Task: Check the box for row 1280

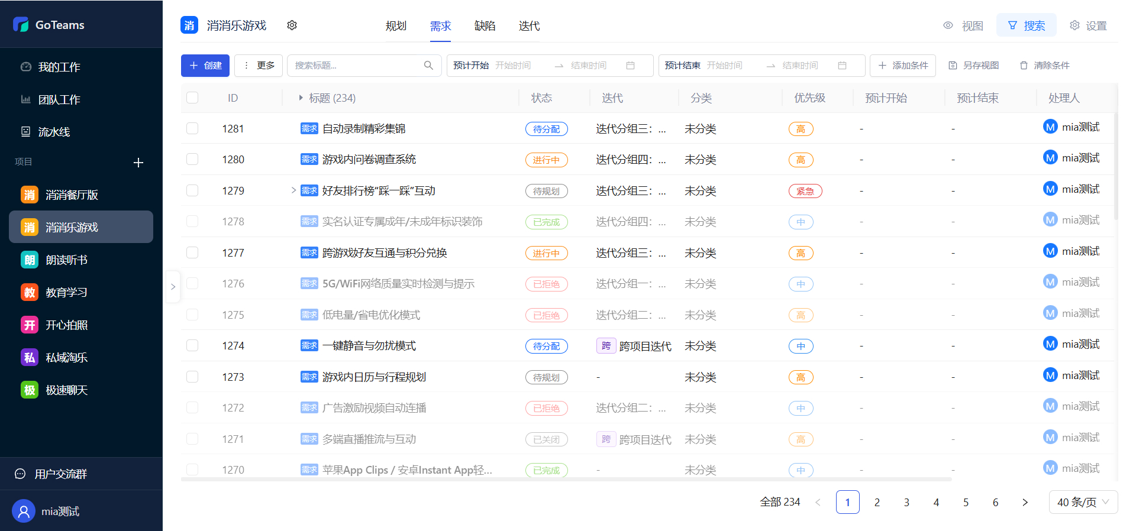Action: [192, 159]
